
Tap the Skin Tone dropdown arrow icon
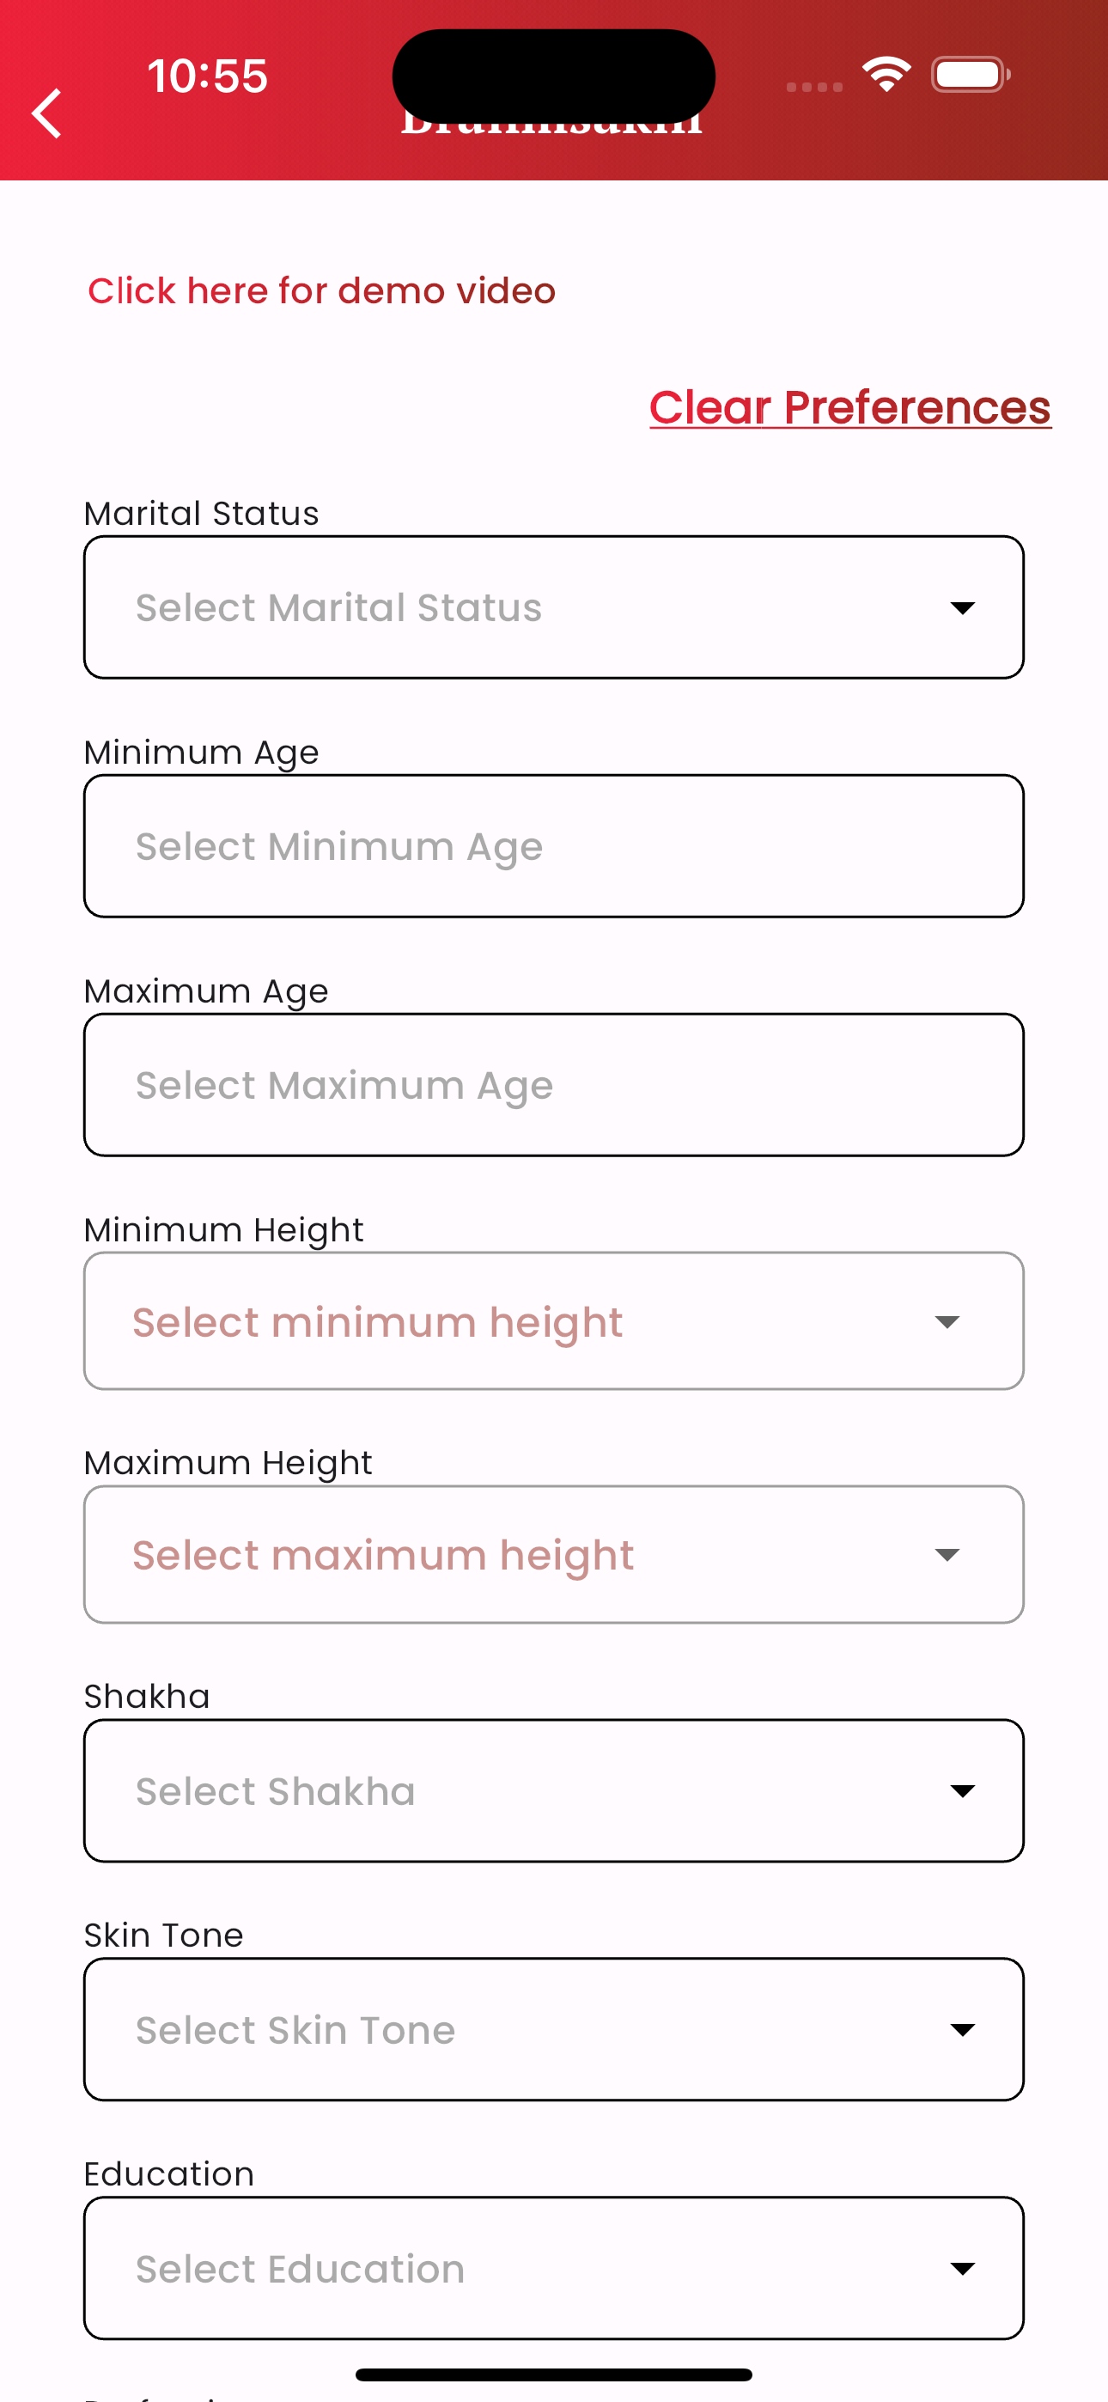coord(963,2029)
